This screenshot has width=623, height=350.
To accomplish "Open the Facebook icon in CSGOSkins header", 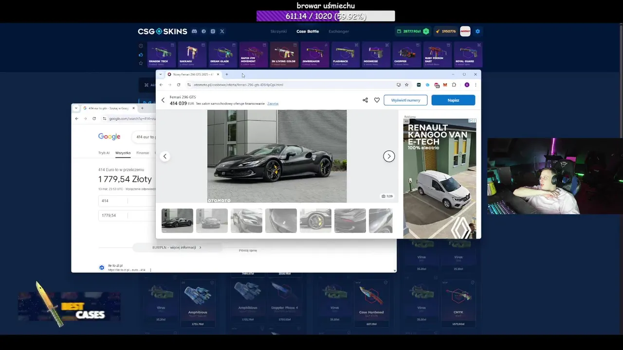I will [x=204, y=31].
